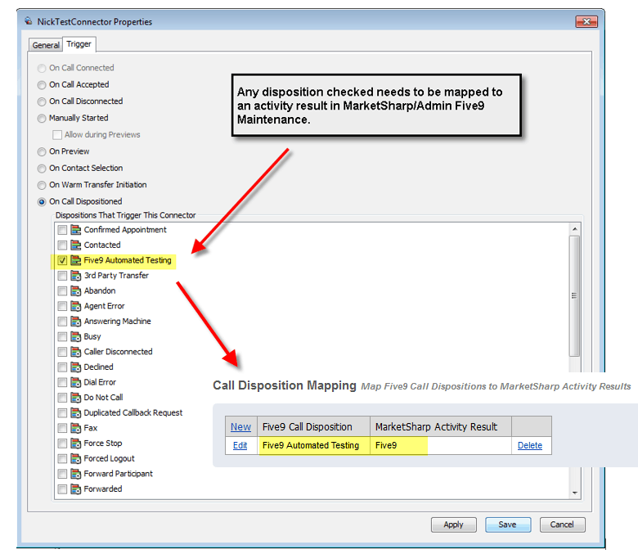Click Edit link for Five9 Automated Testing

coord(240,445)
